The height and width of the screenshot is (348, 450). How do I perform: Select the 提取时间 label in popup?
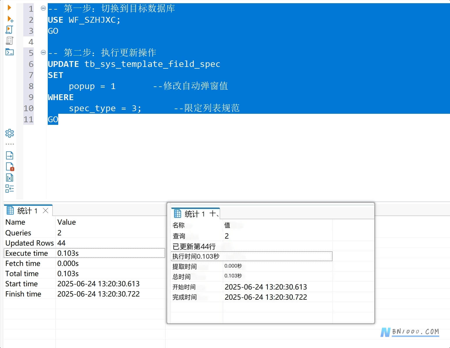pyautogui.click(x=185, y=267)
